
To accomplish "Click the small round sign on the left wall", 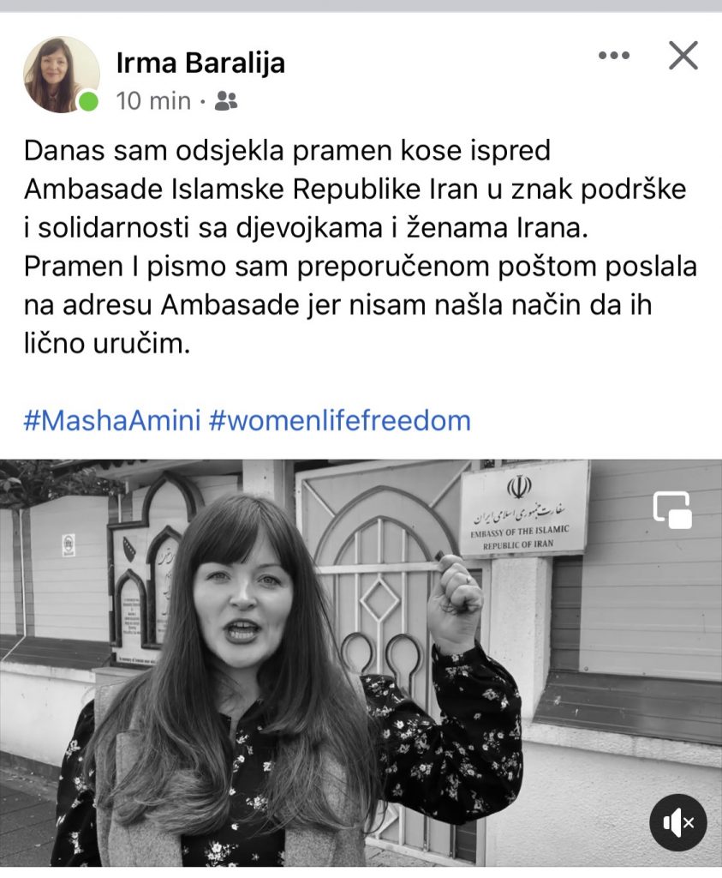I will (x=69, y=544).
